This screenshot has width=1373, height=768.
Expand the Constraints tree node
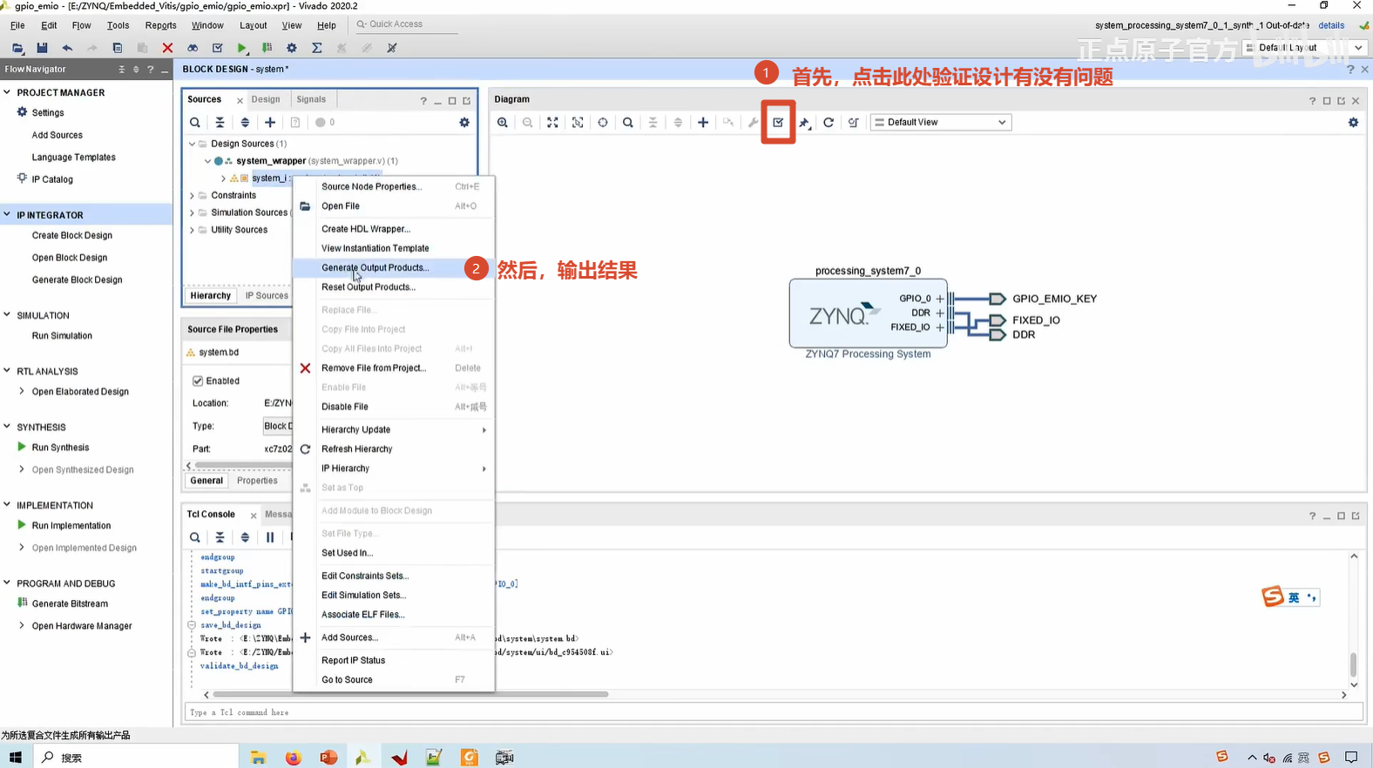193,196
